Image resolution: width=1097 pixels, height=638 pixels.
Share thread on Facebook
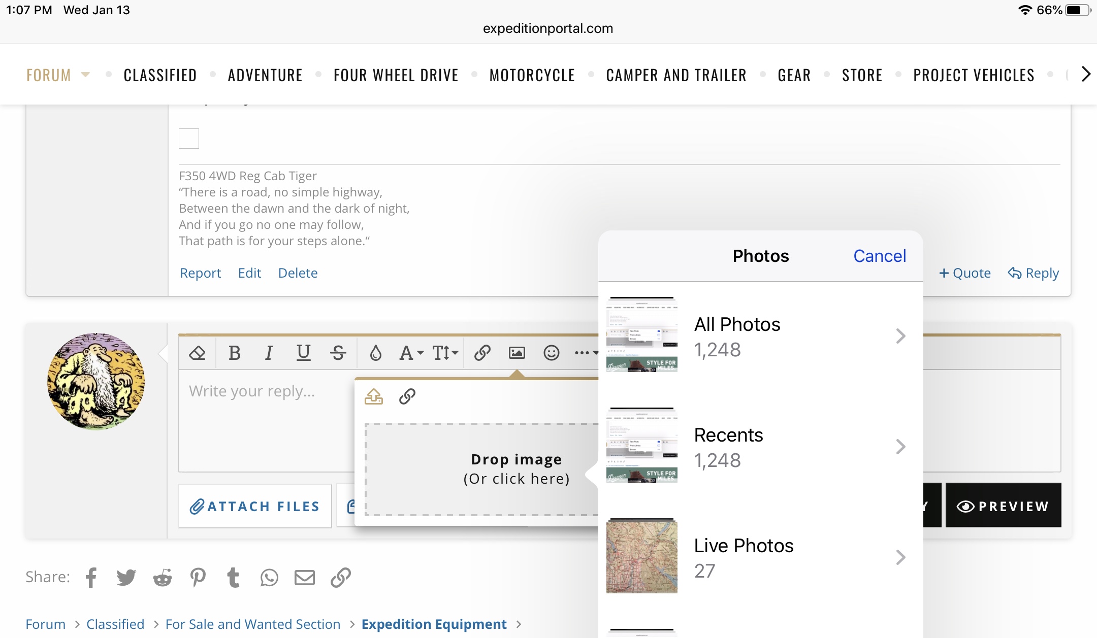click(91, 577)
